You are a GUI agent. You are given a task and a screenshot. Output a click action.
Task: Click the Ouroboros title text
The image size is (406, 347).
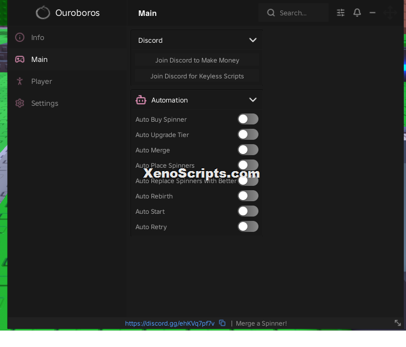[x=77, y=13]
